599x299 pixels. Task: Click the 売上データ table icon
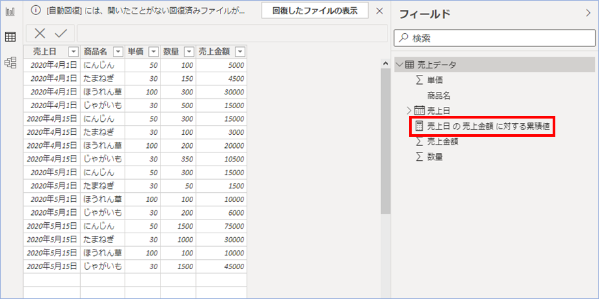point(408,65)
